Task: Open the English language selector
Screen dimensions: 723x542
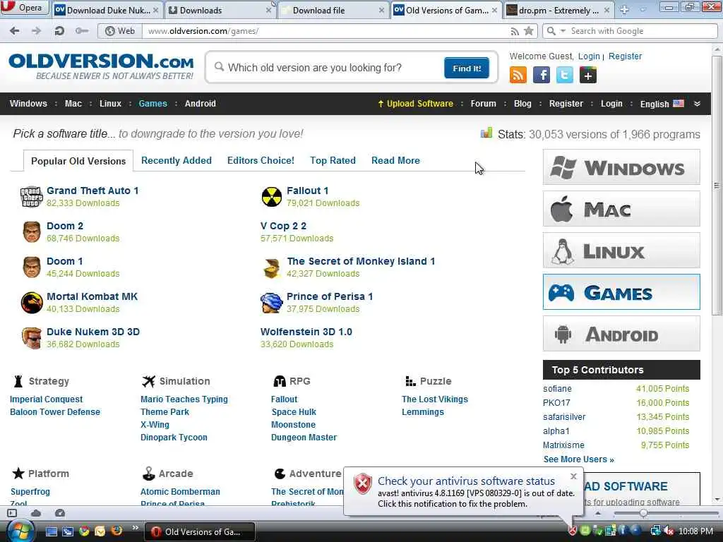Action: [662, 104]
